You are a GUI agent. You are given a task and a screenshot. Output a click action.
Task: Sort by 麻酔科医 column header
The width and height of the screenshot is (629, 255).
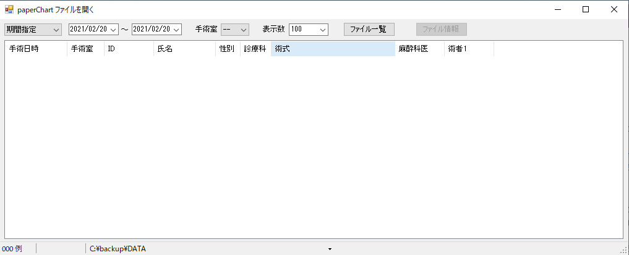click(419, 49)
